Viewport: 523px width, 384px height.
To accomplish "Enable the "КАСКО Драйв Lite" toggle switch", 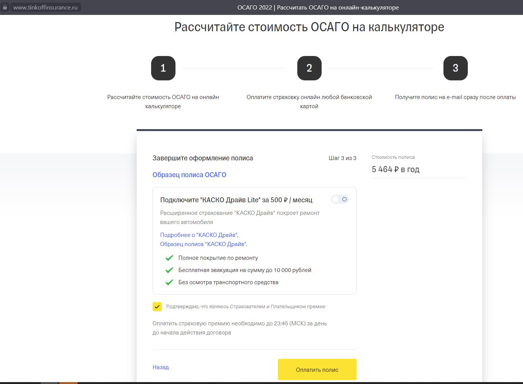I will 339,199.
